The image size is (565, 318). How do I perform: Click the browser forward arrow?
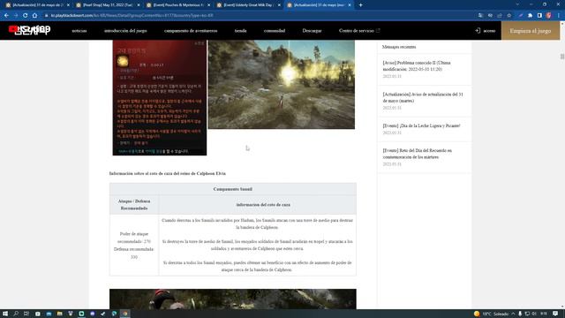coord(16,16)
